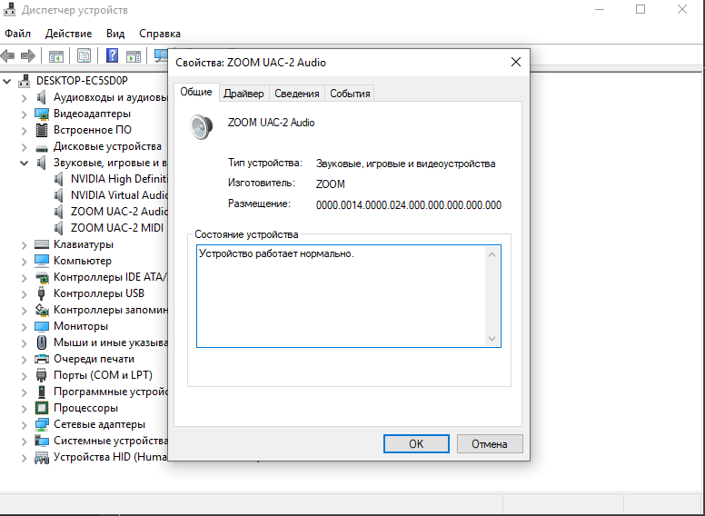Click the Back arrow toolbar icon
Screen dimensions: 705x516
(7, 56)
